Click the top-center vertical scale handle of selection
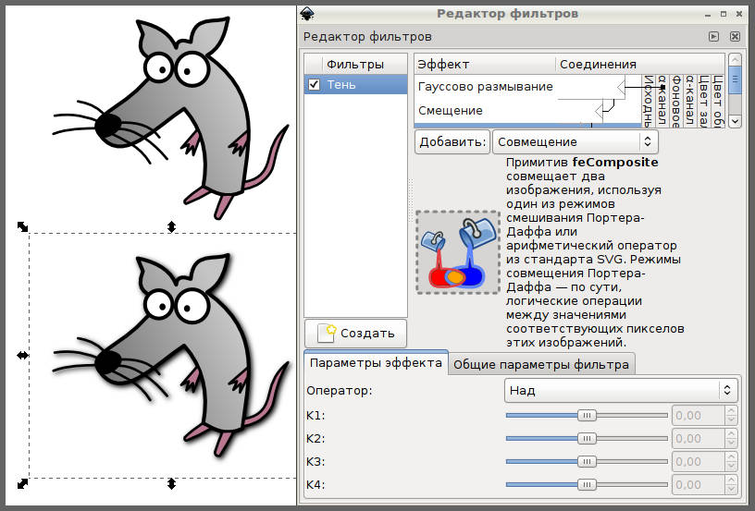Screen dimensions: 755x511 (171, 226)
